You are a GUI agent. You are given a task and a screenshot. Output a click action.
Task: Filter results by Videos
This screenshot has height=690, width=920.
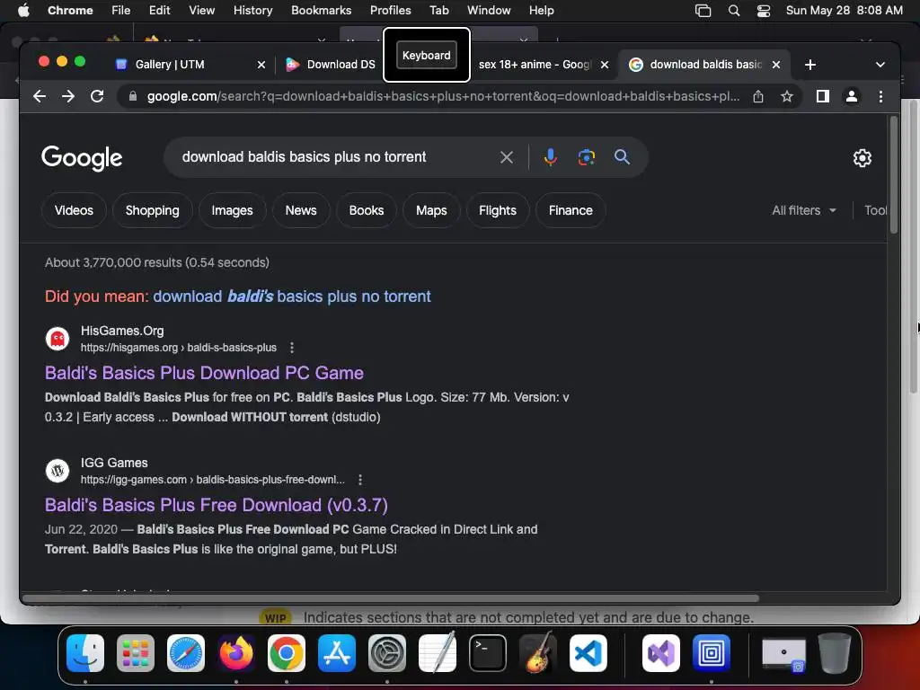[74, 210]
